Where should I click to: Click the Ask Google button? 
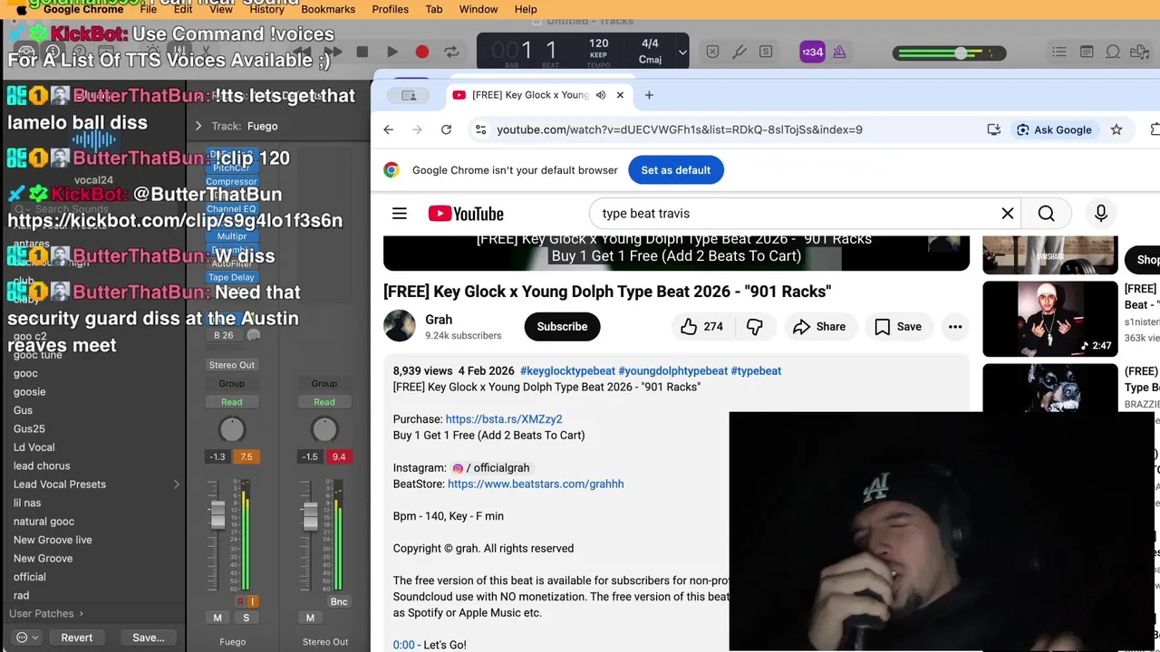point(1054,129)
